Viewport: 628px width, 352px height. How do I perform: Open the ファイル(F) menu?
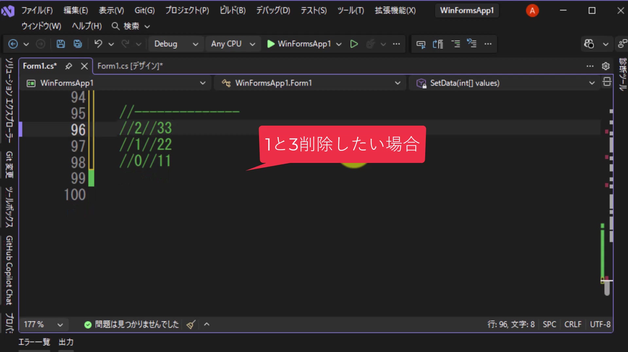pos(37,10)
